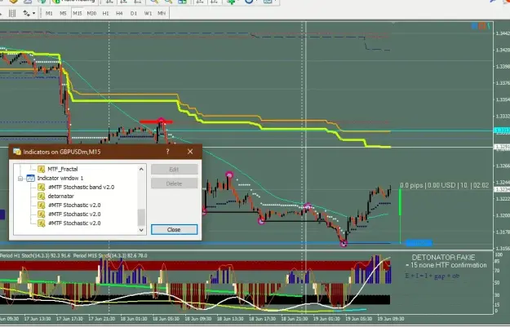Click the DETONATOR FAKIE label
This screenshot has height=327, width=510.
click(443, 258)
